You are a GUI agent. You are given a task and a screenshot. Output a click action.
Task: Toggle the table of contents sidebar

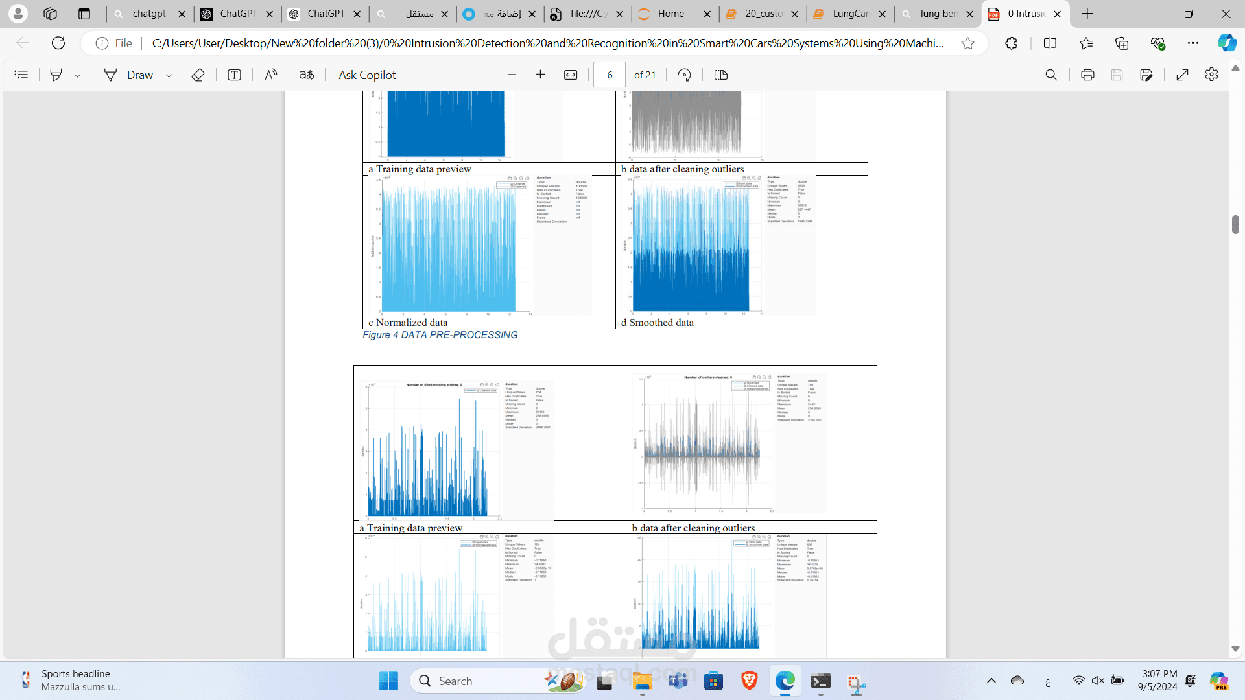pos(21,75)
